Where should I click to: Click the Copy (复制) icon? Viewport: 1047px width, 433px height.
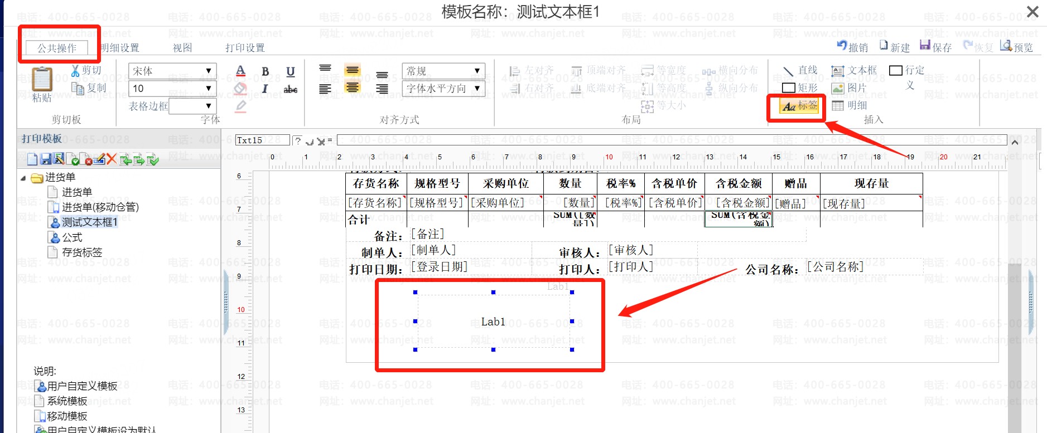(x=78, y=88)
